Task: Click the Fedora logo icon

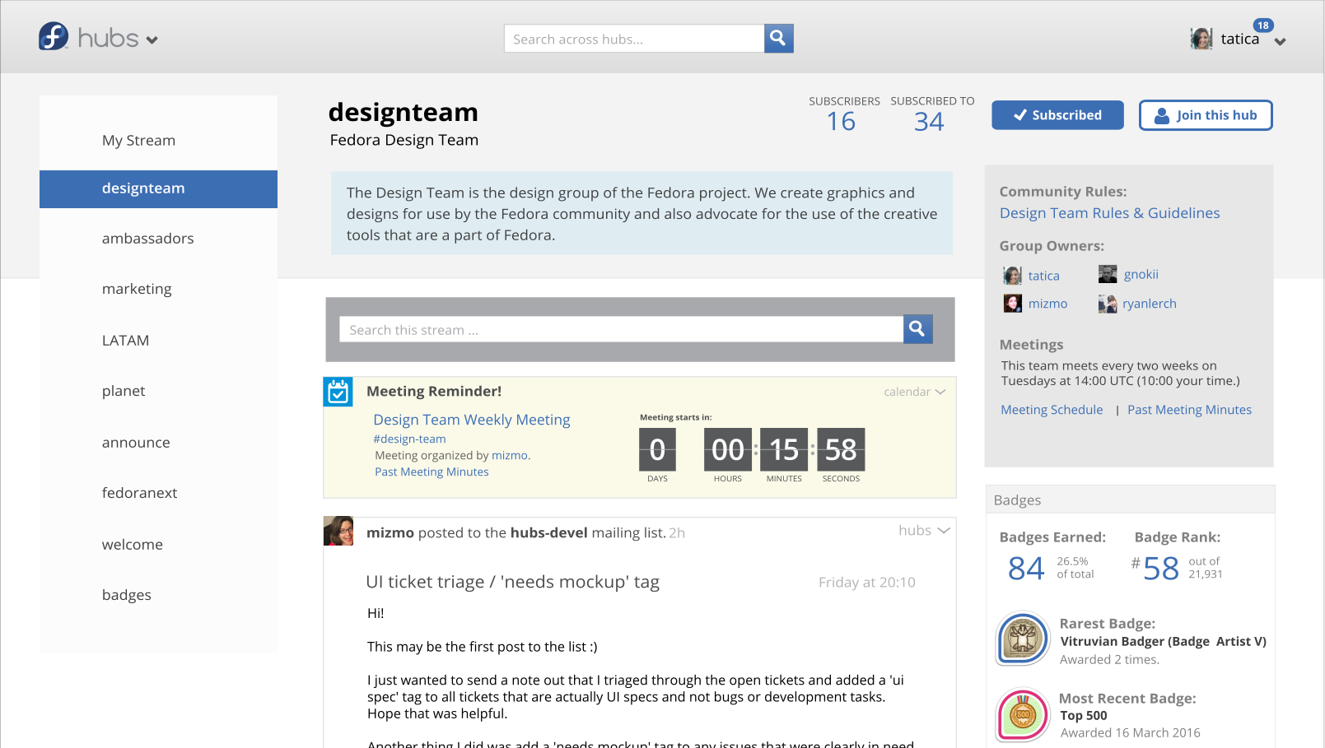Action: (54, 36)
